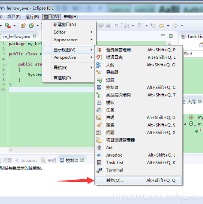The height and width of the screenshot is (204, 203).
Task: Select Task List in the view submenu
Action: tap(138, 163)
